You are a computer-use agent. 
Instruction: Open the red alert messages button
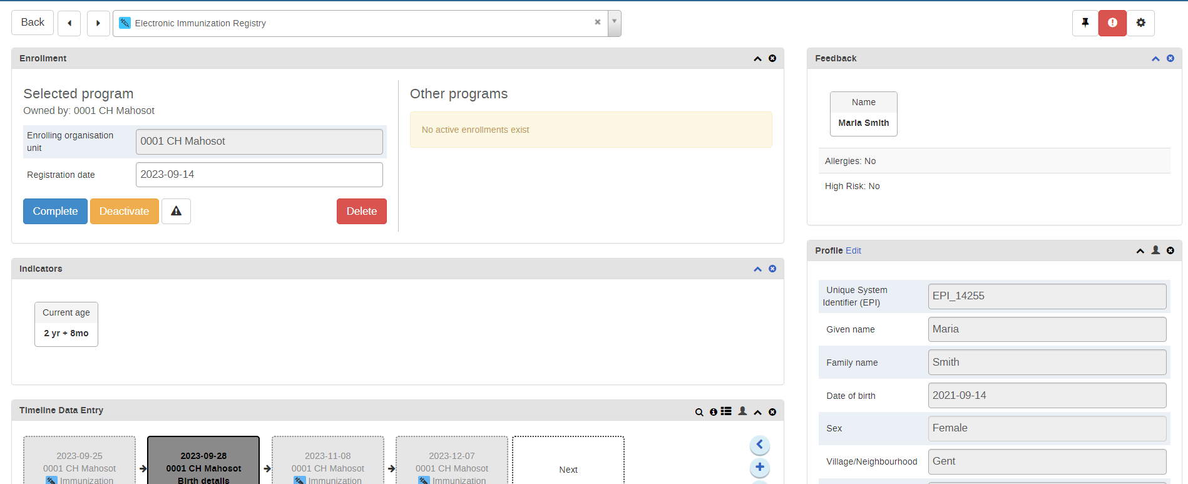[x=1112, y=23]
